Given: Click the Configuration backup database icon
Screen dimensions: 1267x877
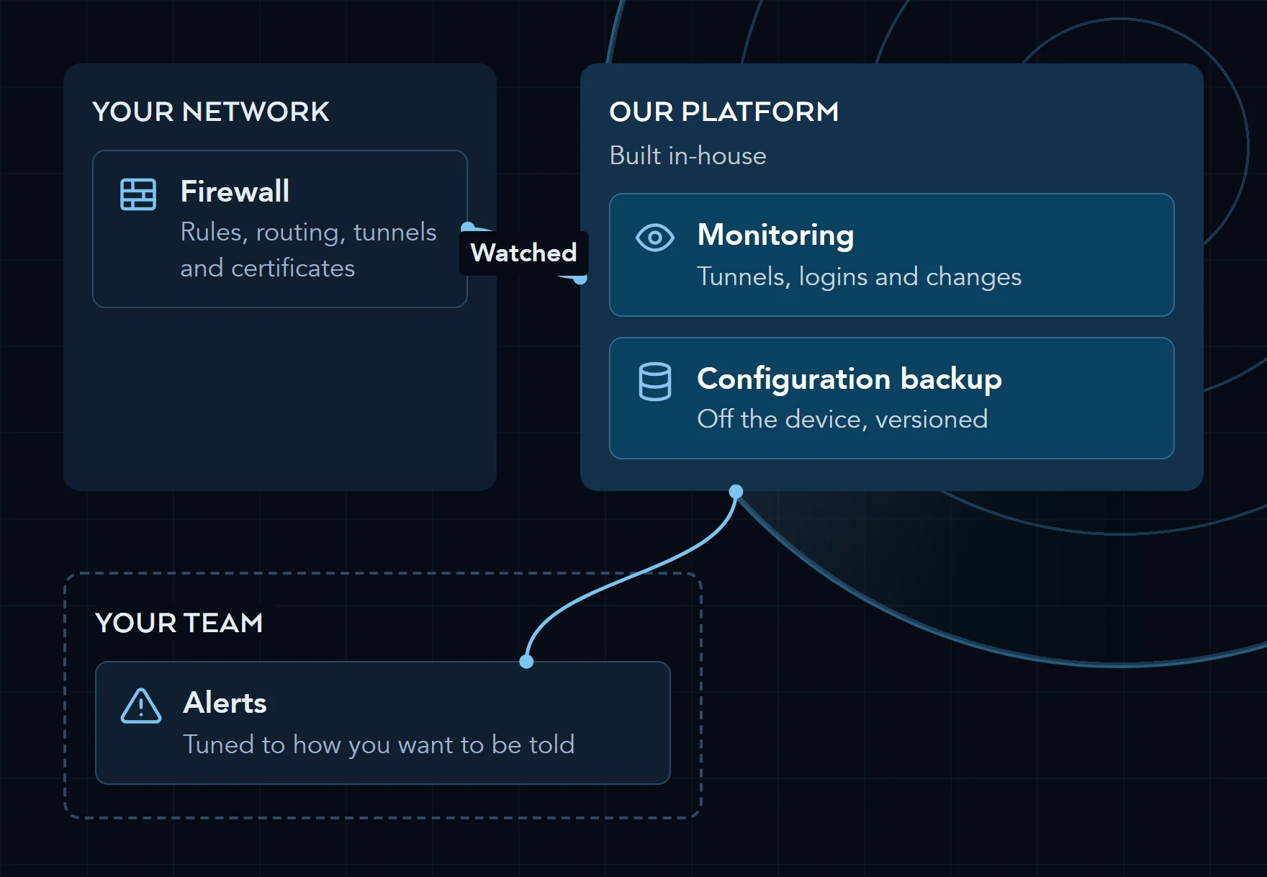Looking at the screenshot, I should coord(655,381).
